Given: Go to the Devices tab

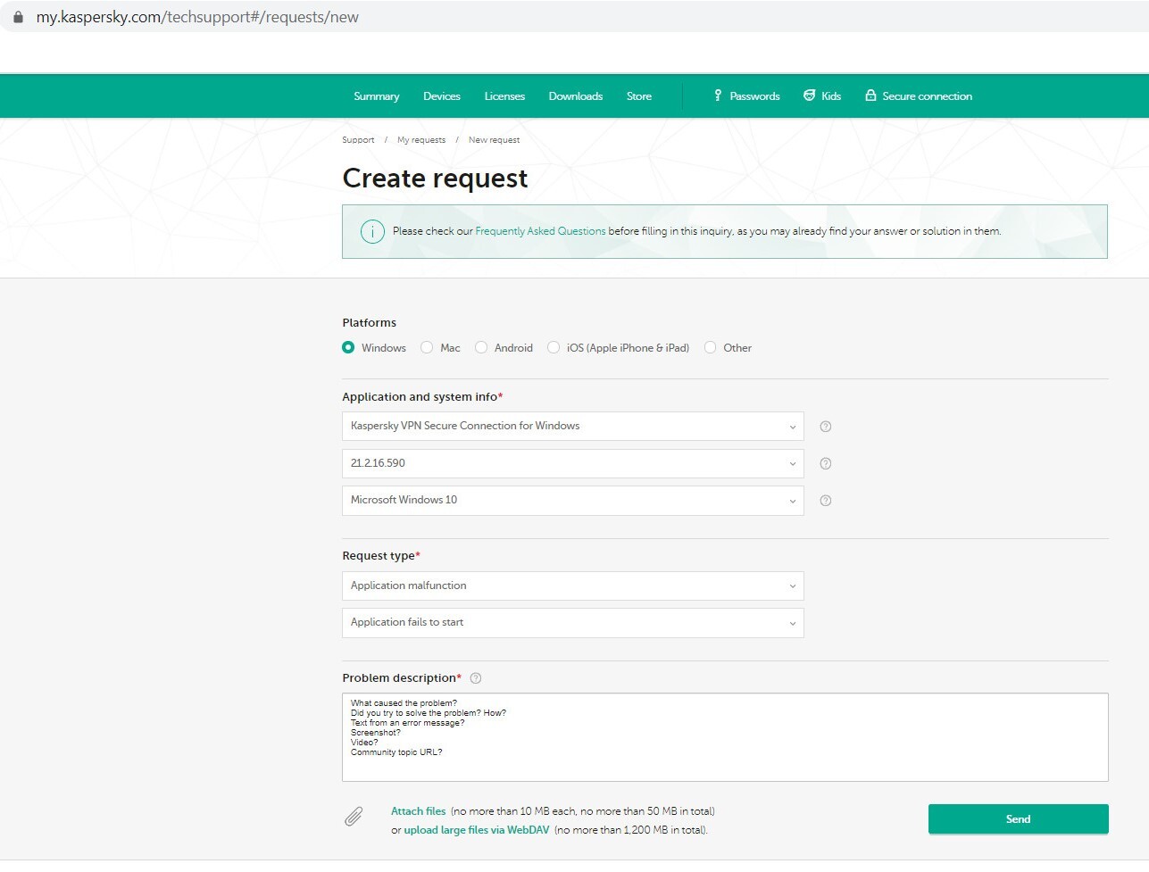Looking at the screenshot, I should click(x=442, y=96).
